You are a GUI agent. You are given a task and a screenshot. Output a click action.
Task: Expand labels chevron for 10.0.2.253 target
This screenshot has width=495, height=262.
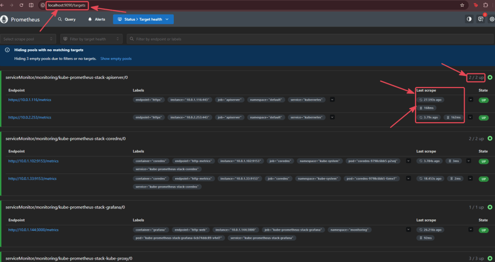pos(332,117)
